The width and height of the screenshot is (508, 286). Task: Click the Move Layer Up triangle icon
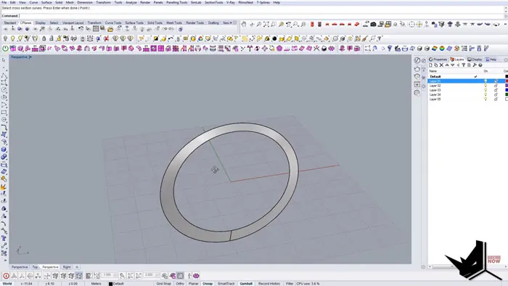click(x=447, y=65)
